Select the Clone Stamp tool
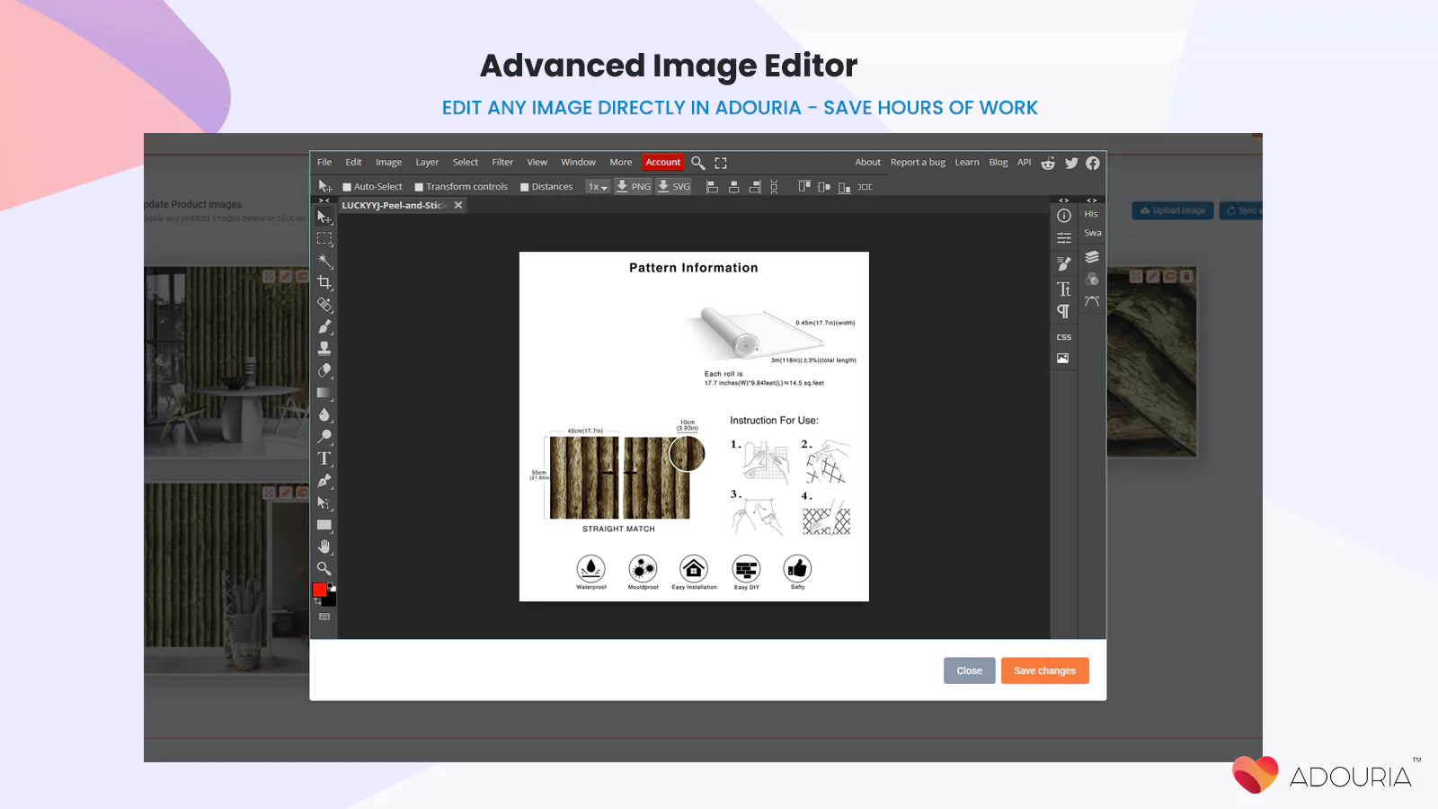 pyautogui.click(x=324, y=348)
